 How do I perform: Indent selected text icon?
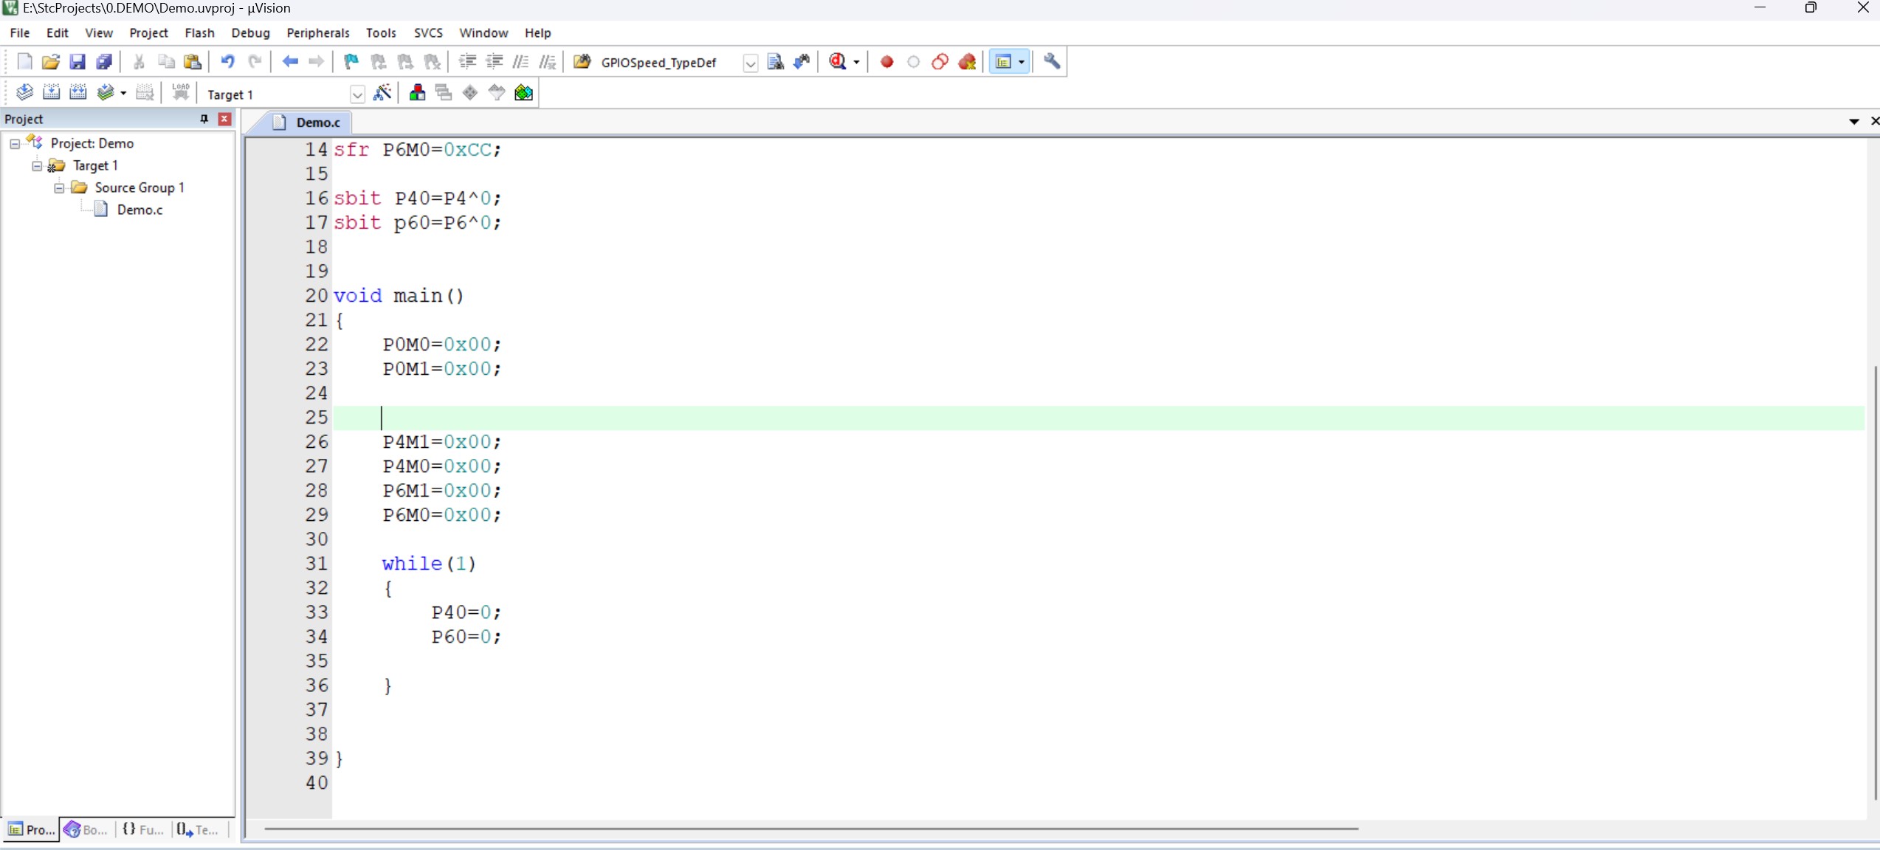click(x=467, y=62)
